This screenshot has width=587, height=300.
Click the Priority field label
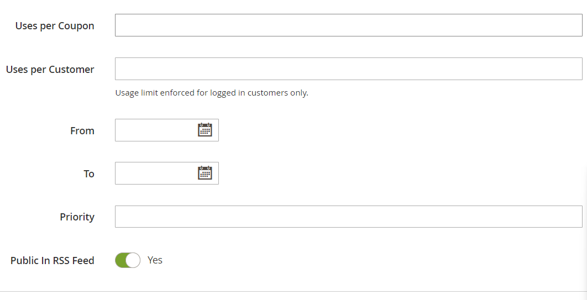(x=77, y=217)
